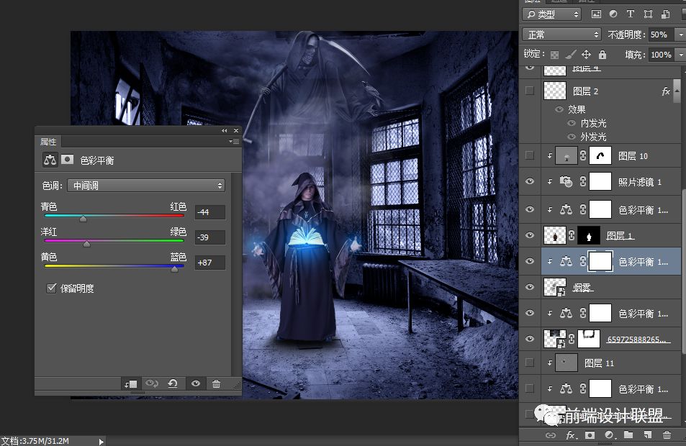Image resolution: width=686 pixels, height=446 pixels.
Task: Hide 图层 1 layer eye
Action: click(529, 235)
